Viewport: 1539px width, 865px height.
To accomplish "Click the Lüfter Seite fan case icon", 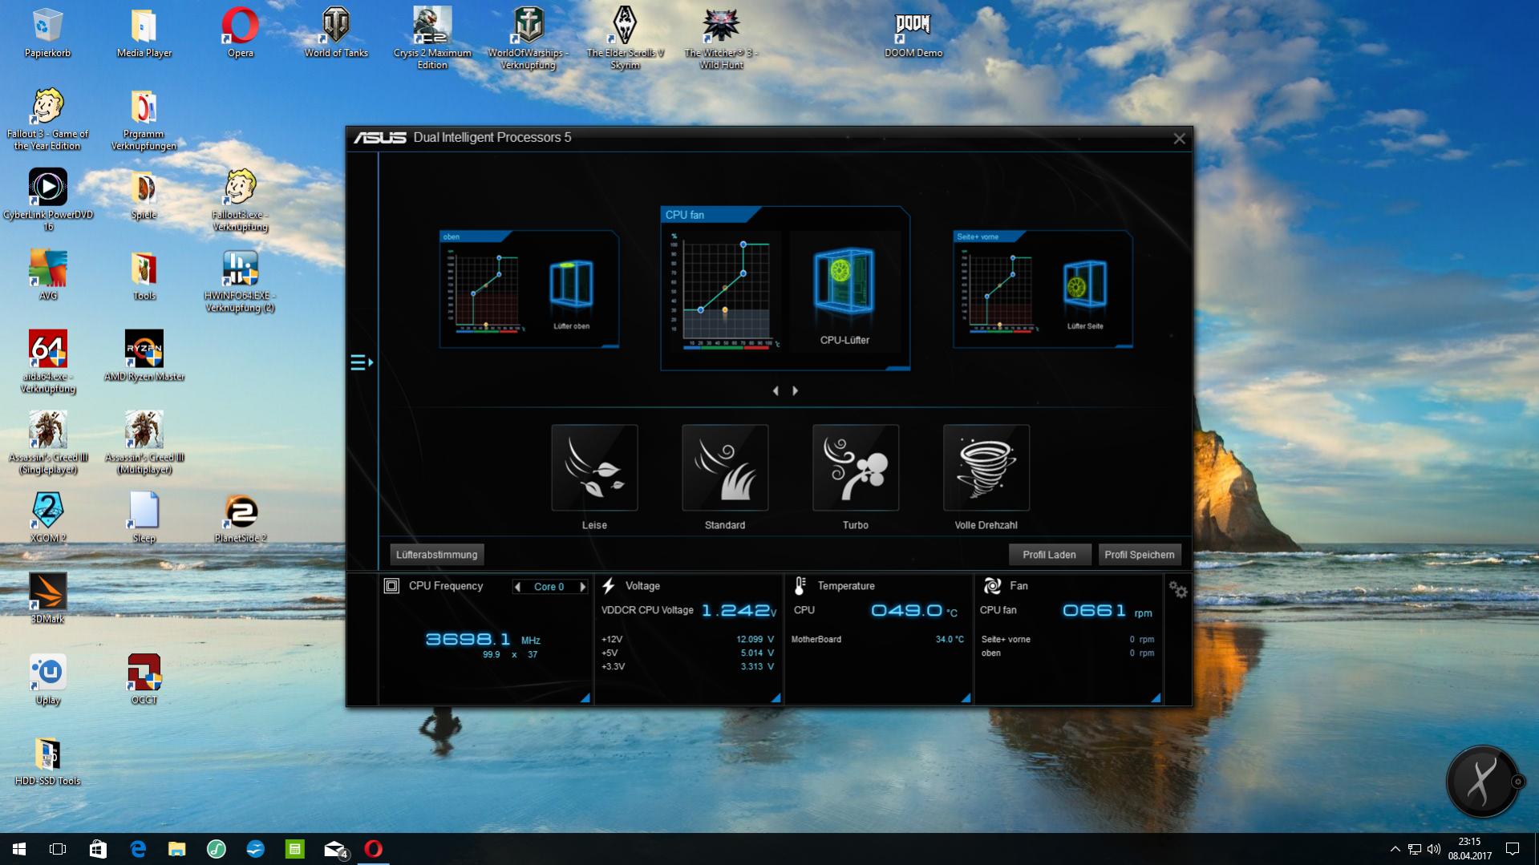I will tap(1084, 283).
